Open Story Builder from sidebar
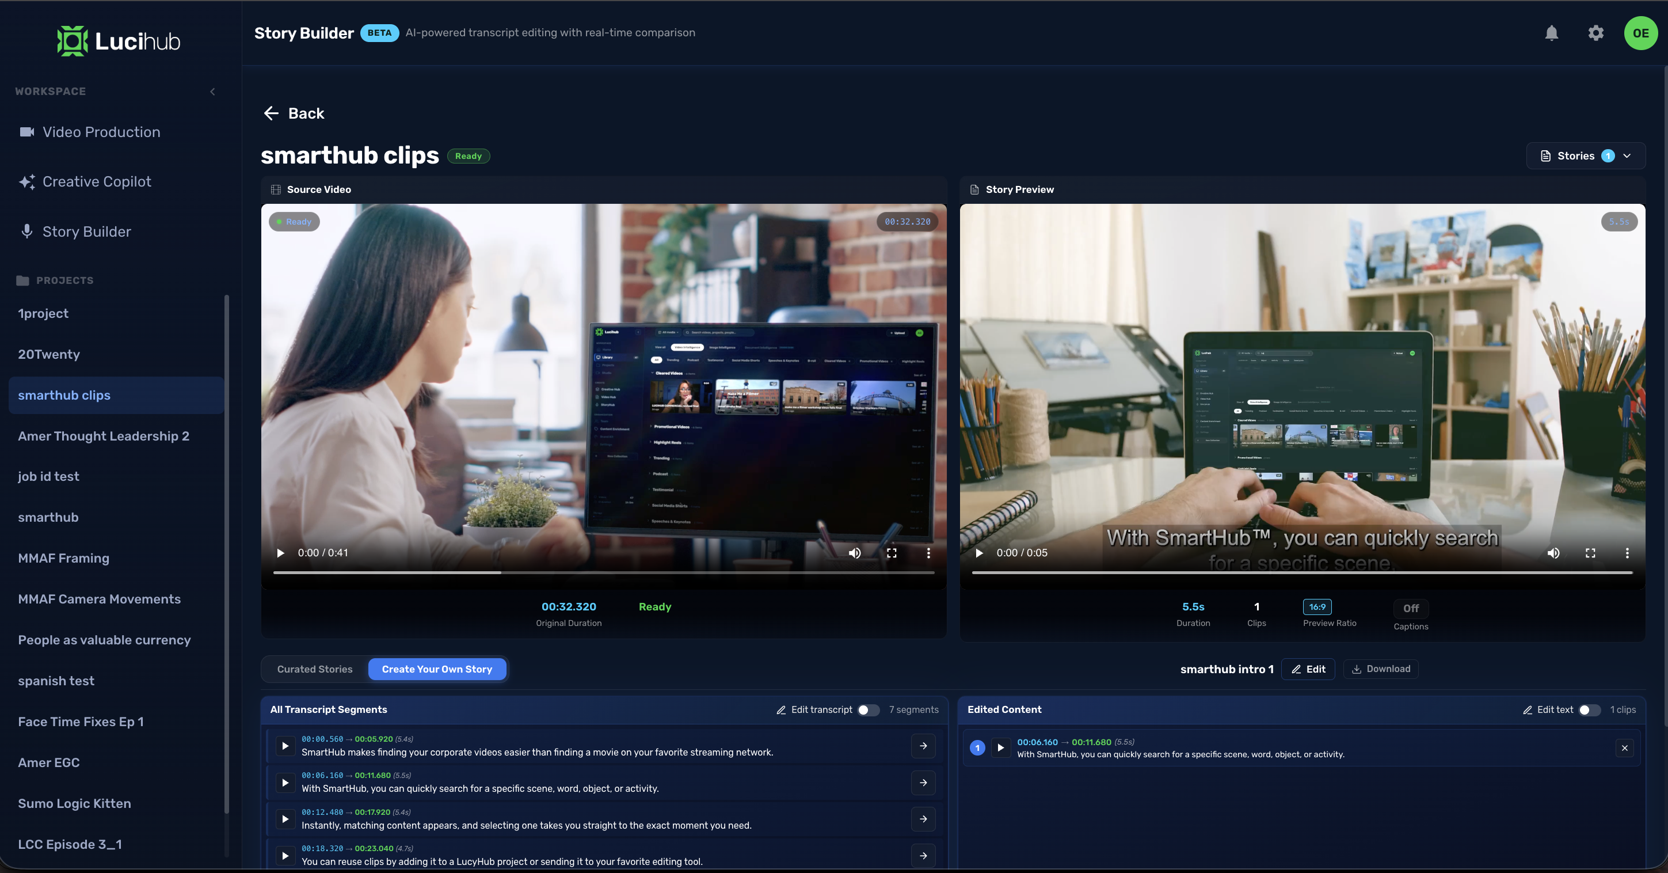Screen dimensions: 1668x873 [75, 232]
